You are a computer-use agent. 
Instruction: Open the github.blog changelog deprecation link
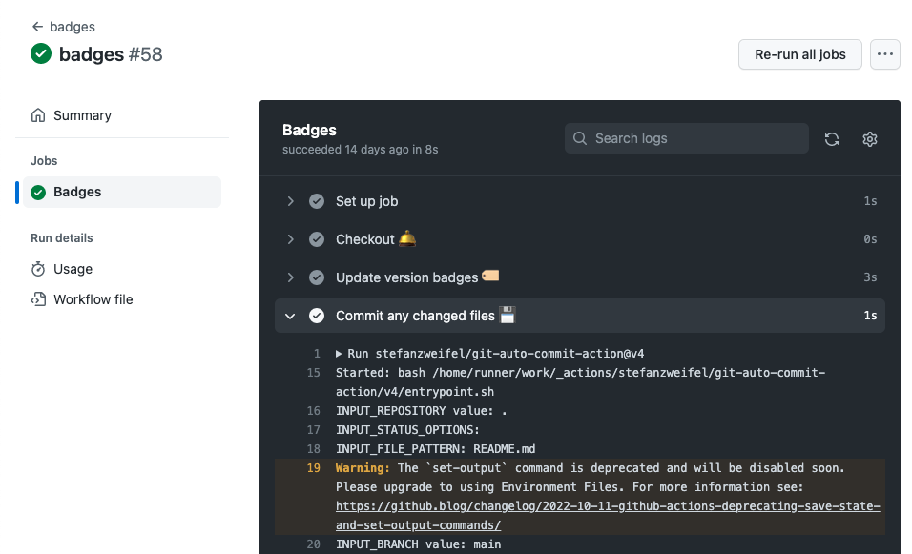608,516
